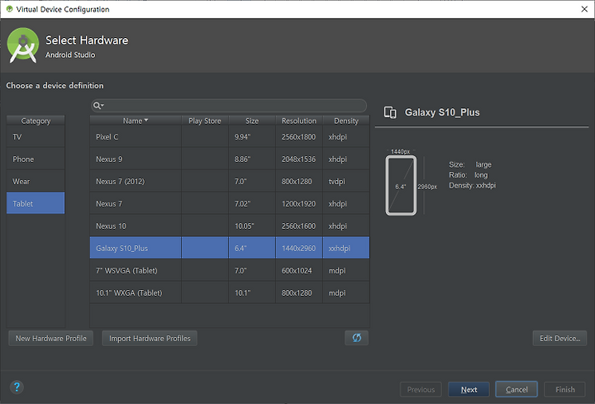Select the Nexus 7 (2012) device row
Screen dimensions: 595x404
[x=230, y=181]
